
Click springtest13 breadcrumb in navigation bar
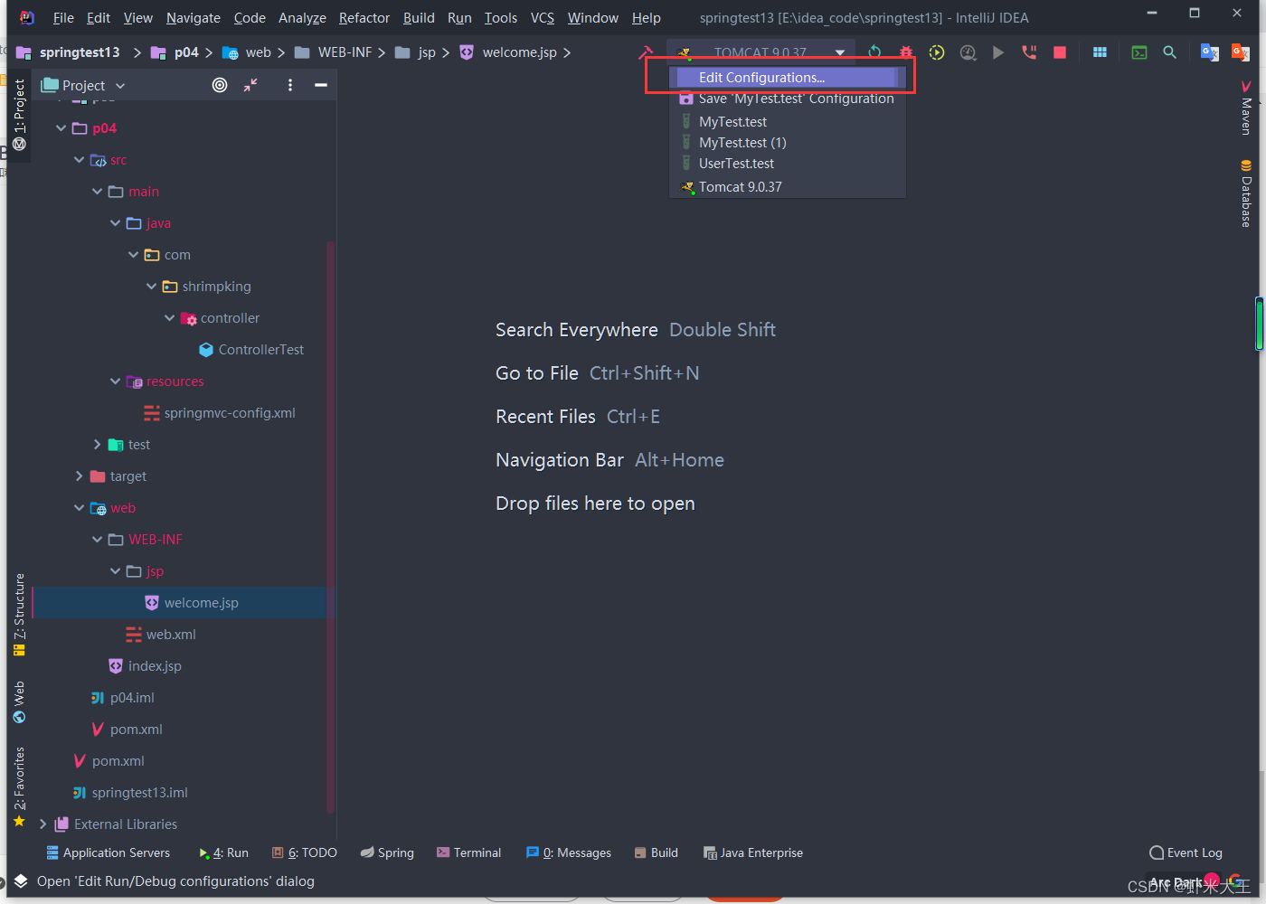pyautogui.click(x=69, y=52)
